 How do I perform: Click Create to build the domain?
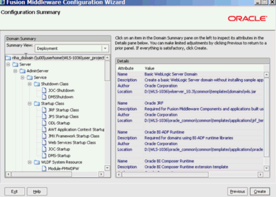tap(260, 192)
